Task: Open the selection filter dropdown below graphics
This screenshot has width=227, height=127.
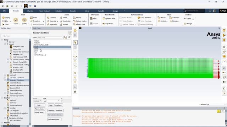Action: point(216,104)
